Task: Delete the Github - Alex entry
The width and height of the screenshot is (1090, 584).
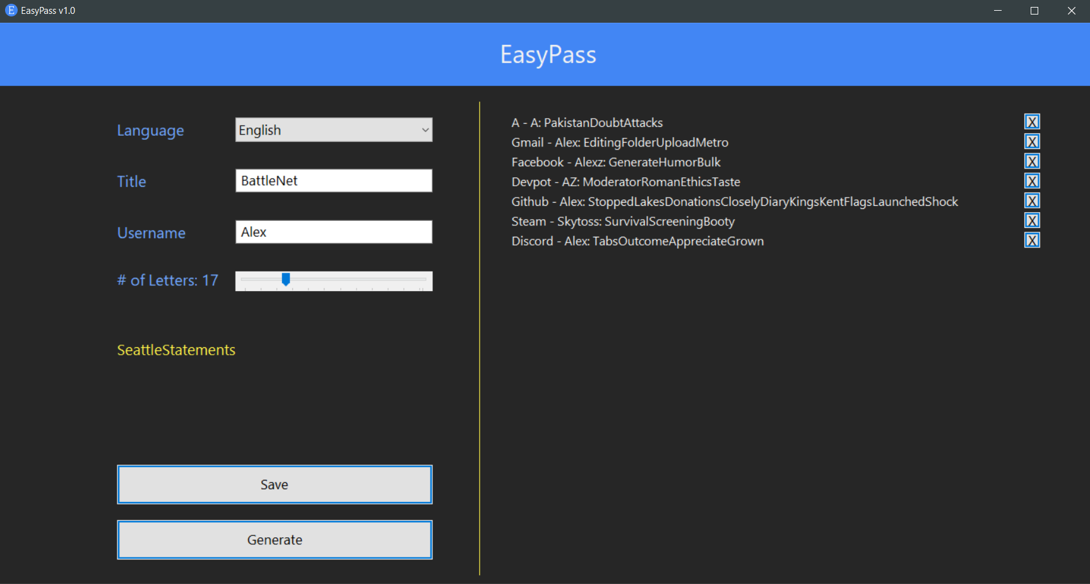Action: click(x=1032, y=201)
